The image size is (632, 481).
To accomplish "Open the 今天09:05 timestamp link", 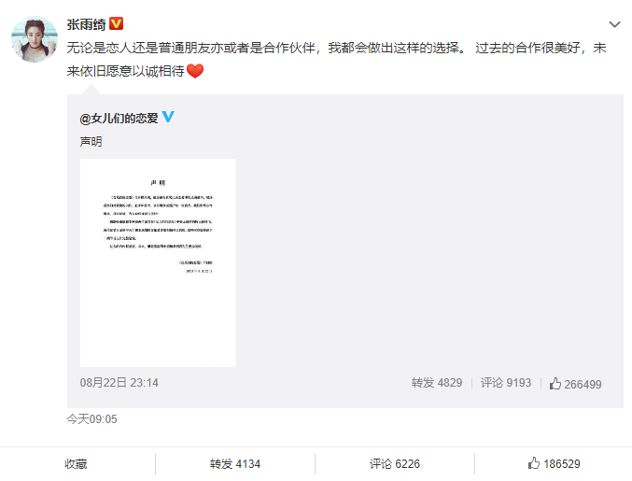I will pyautogui.click(x=91, y=419).
